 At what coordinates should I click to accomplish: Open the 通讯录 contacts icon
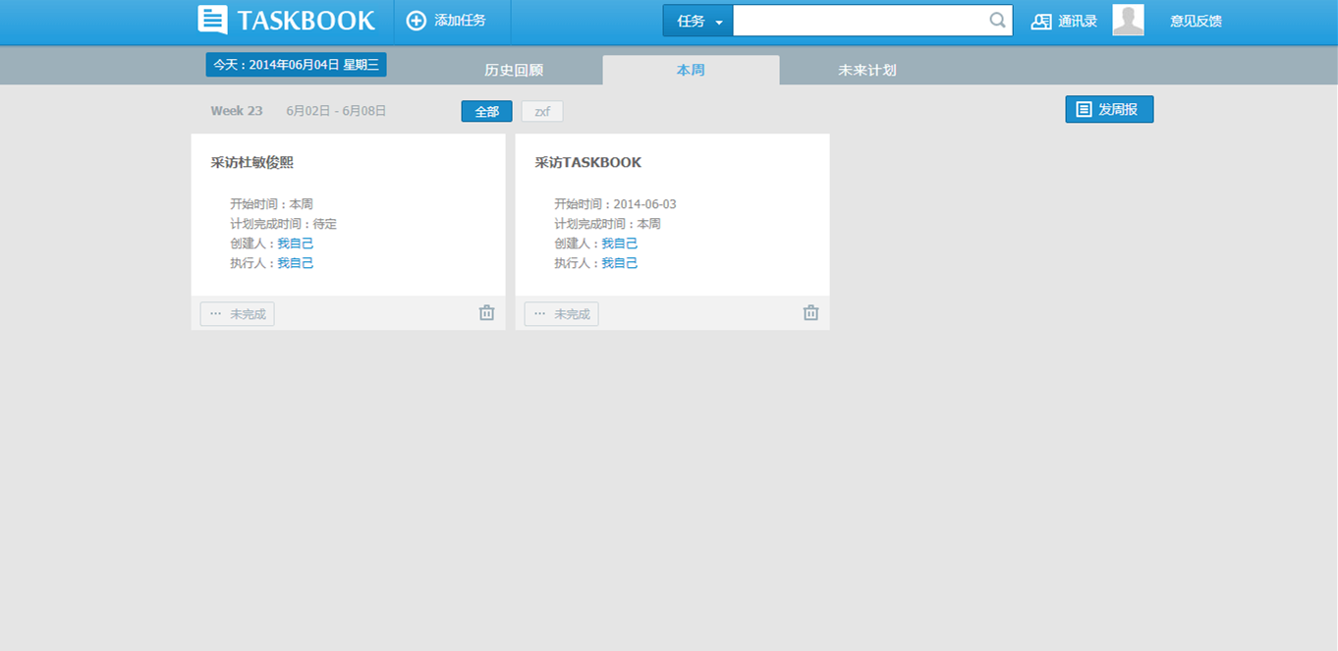coord(1041,22)
